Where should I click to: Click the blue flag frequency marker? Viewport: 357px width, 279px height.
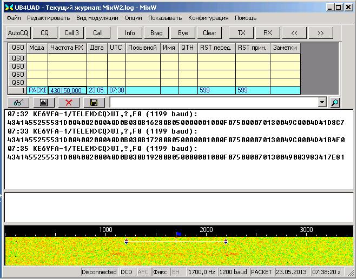(178, 234)
